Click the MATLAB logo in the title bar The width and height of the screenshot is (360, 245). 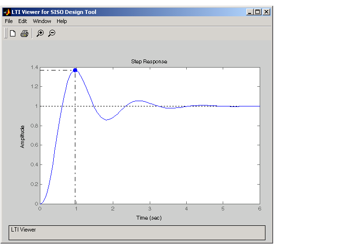point(7,12)
